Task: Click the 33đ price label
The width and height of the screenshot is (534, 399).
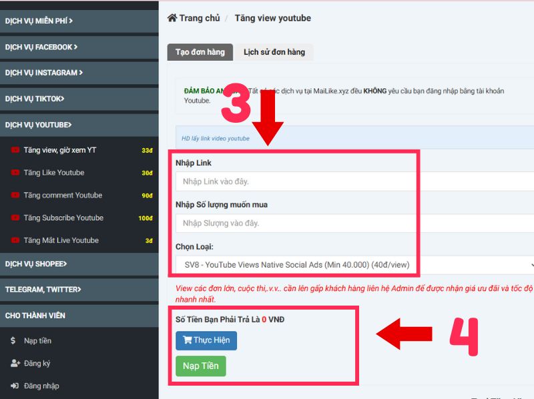Action: tap(147, 150)
